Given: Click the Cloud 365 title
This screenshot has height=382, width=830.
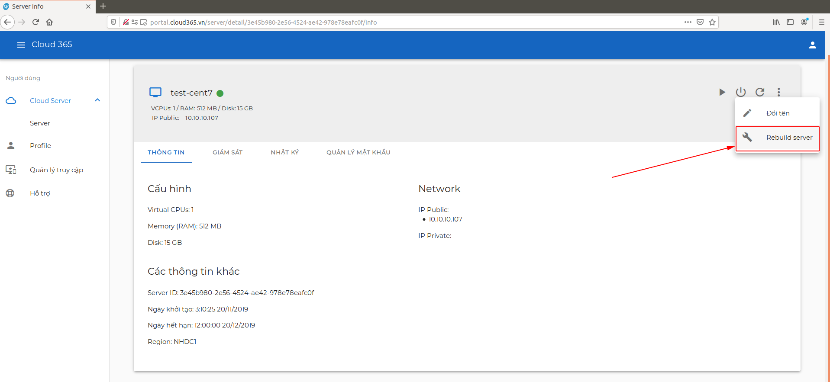Looking at the screenshot, I should 52,45.
